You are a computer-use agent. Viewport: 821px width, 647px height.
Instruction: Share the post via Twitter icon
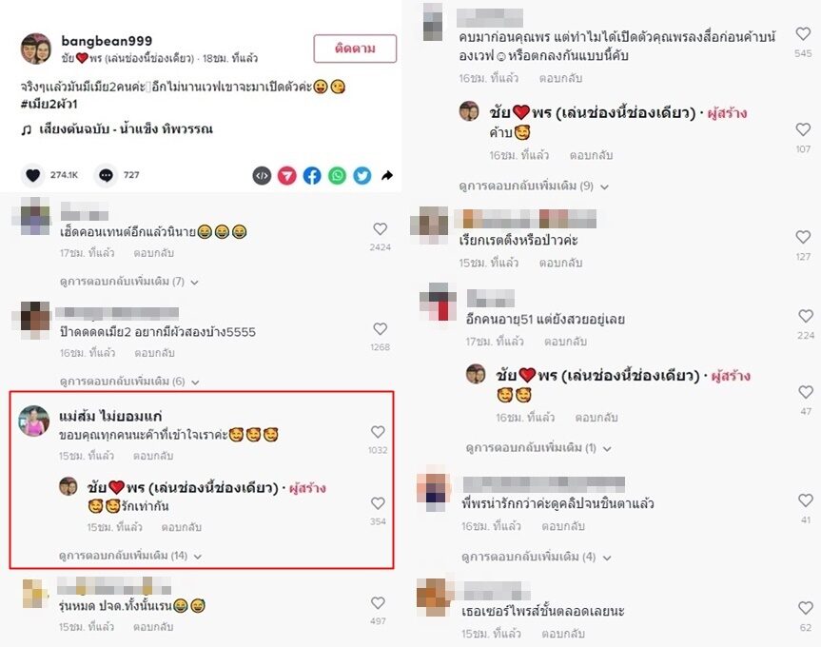point(362,176)
